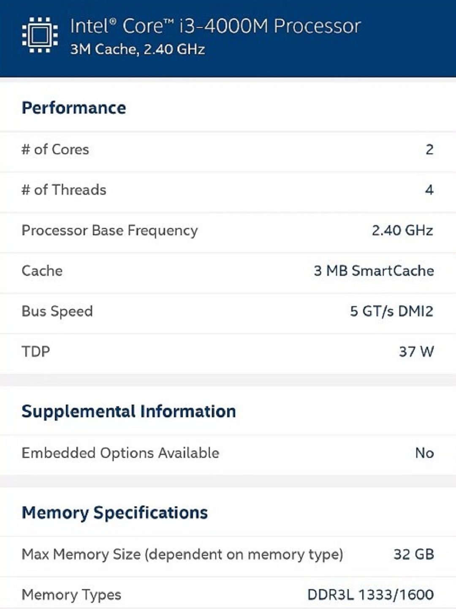
Task: Click the Max Memory Size label
Action: point(182,554)
